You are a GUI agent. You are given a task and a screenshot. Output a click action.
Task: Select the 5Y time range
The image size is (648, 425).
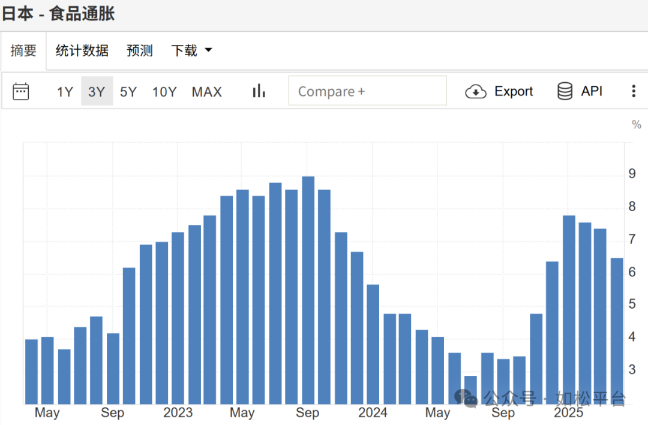(x=128, y=92)
